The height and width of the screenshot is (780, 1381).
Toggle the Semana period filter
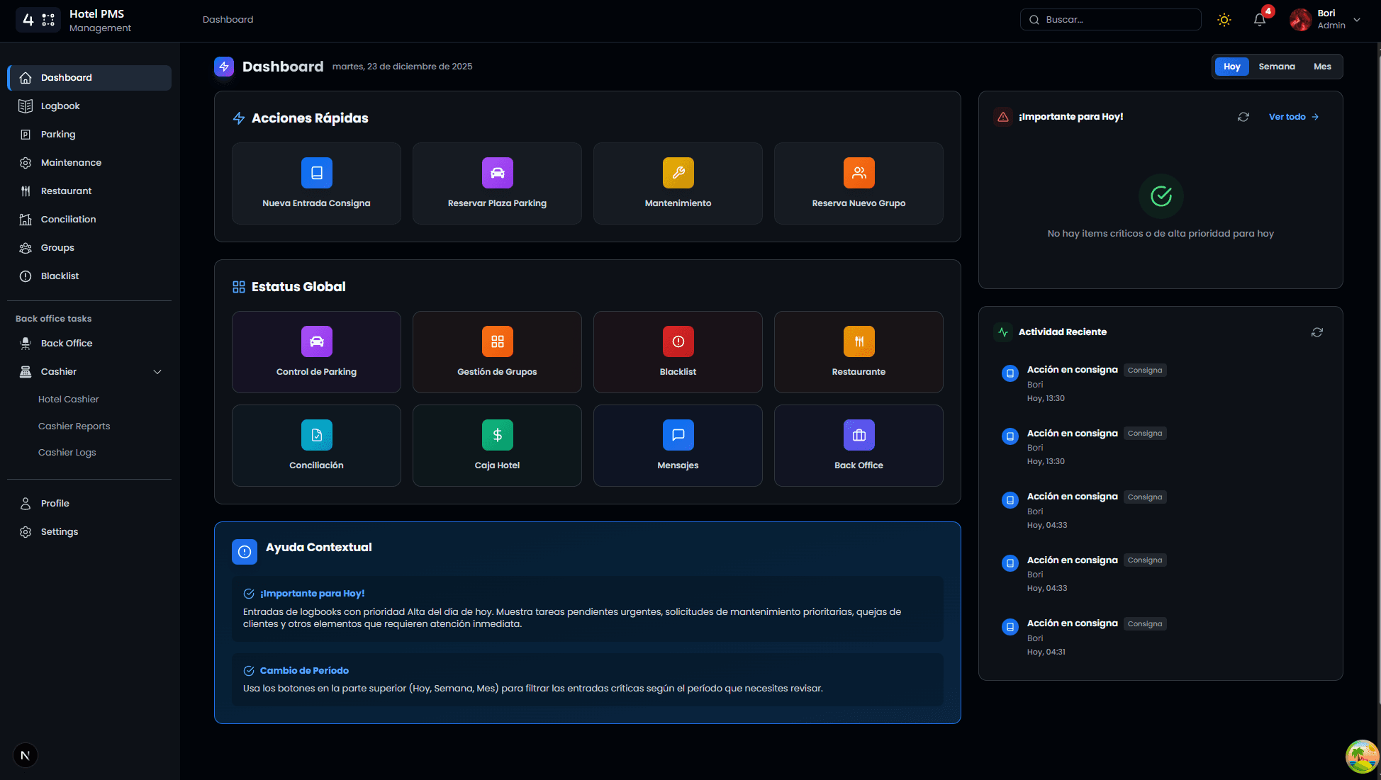pyautogui.click(x=1277, y=66)
